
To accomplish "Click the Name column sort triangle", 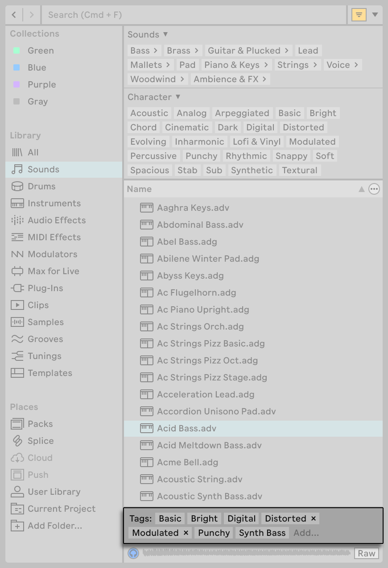I will pos(362,189).
